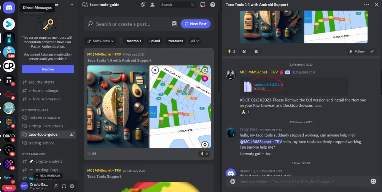The width and height of the screenshot is (382, 192).
Task: Click the zip file attachment icon
Action: point(248,86)
